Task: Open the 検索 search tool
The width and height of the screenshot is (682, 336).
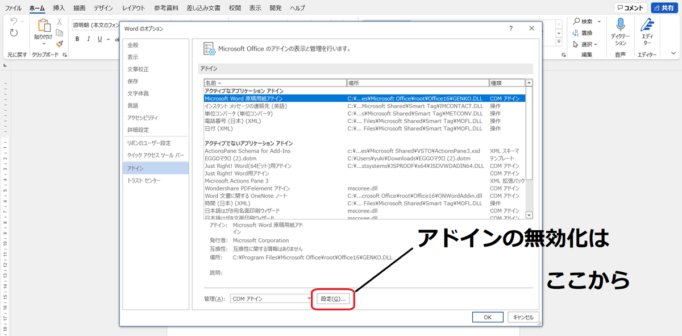Action: pos(582,21)
